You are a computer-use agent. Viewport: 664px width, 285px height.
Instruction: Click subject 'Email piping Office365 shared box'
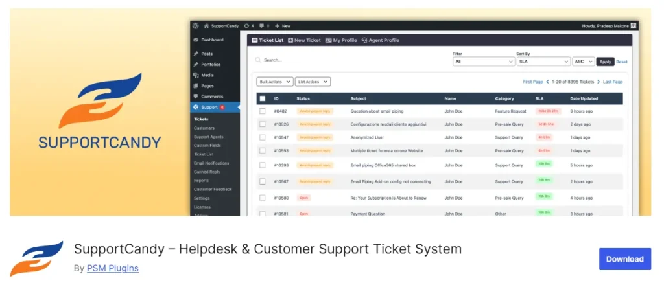tap(383, 165)
